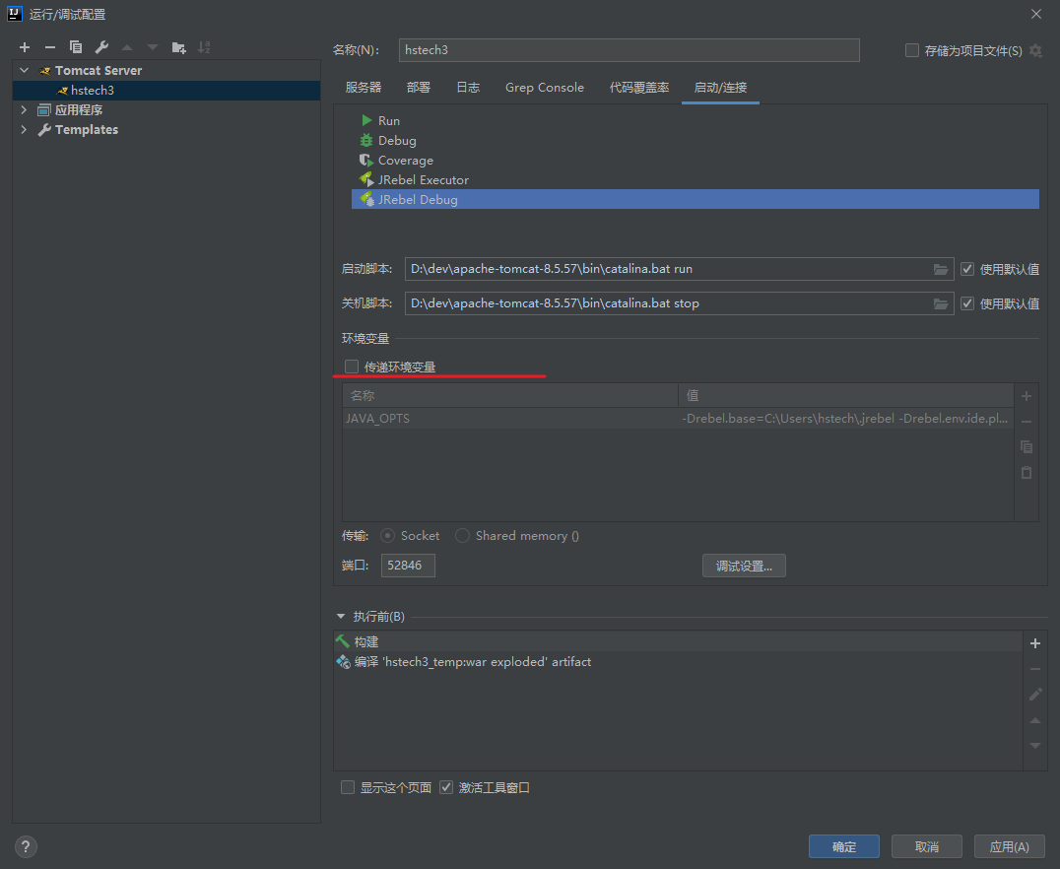Collapse 执行前 section triangle
Image resolution: width=1060 pixels, height=869 pixels.
[x=341, y=616]
